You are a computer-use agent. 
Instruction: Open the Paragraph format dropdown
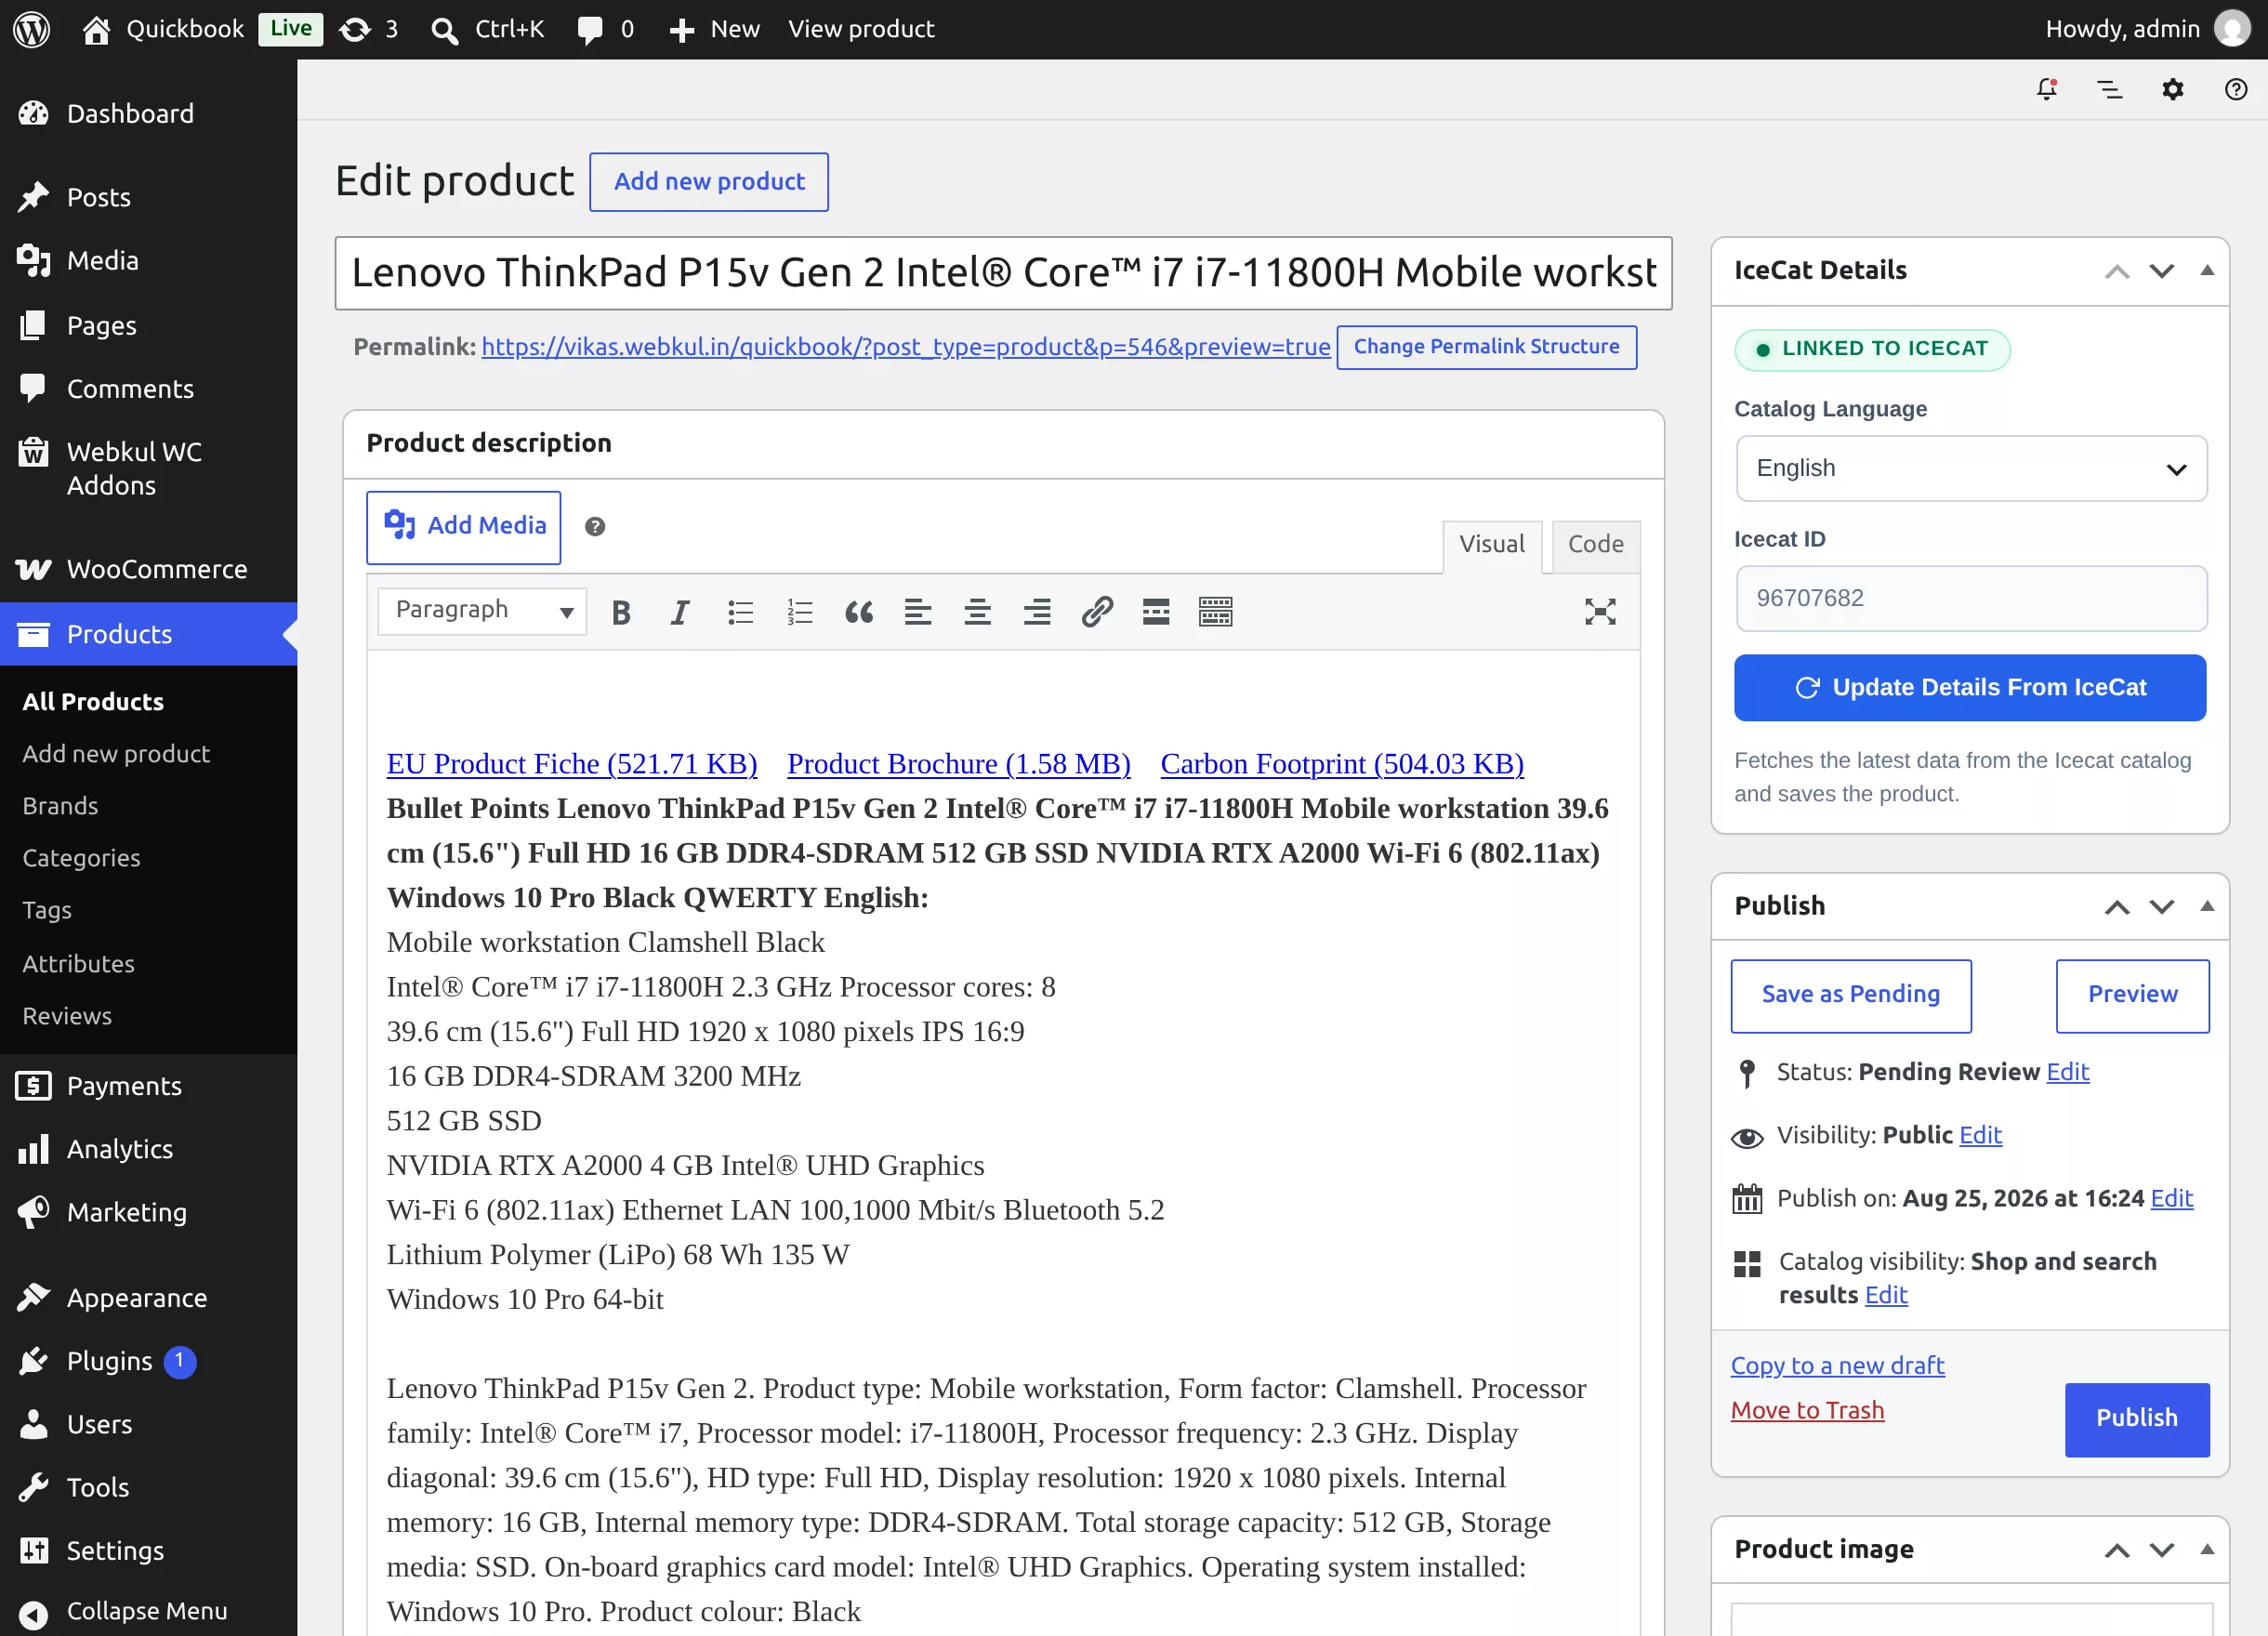coord(482,611)
